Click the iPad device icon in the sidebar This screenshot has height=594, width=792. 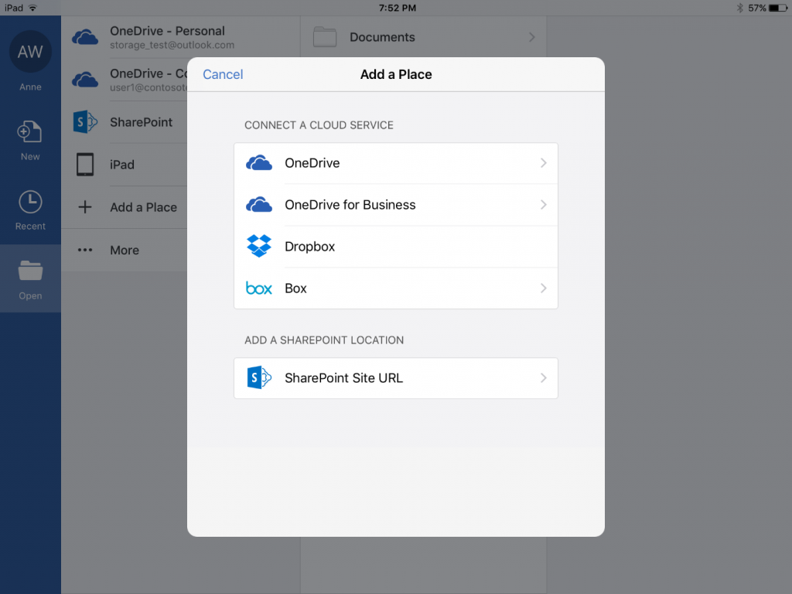tap(85, 164)
